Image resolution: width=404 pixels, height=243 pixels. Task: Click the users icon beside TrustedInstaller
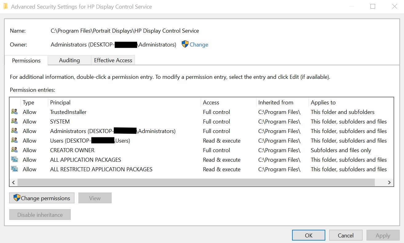click(14, 112)
